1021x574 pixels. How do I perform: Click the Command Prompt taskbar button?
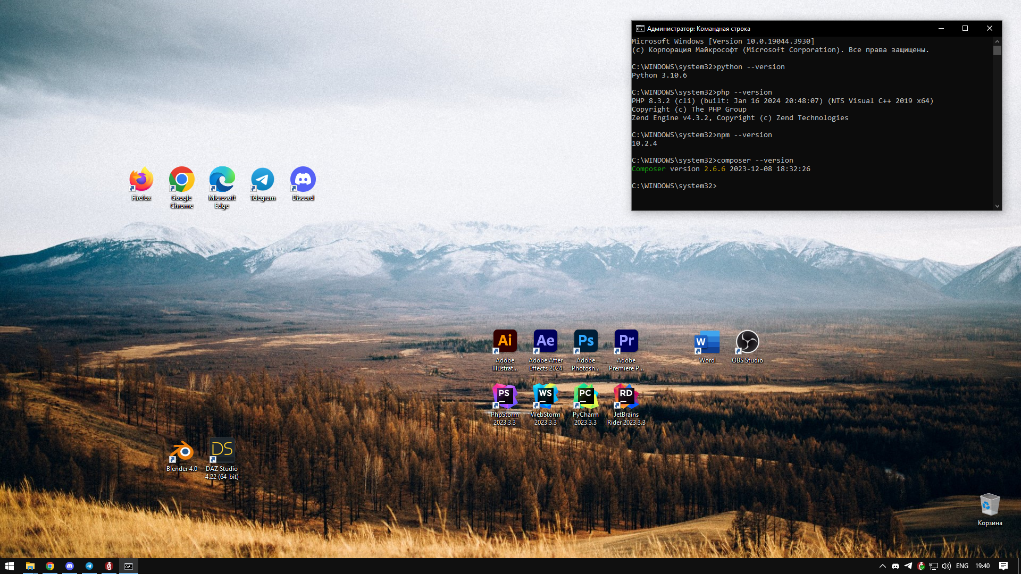coord(129,566)
